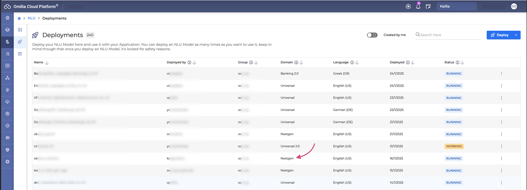Expand the Deploy button dropdown arrow
527x190 pixels.
pos(516,35)
